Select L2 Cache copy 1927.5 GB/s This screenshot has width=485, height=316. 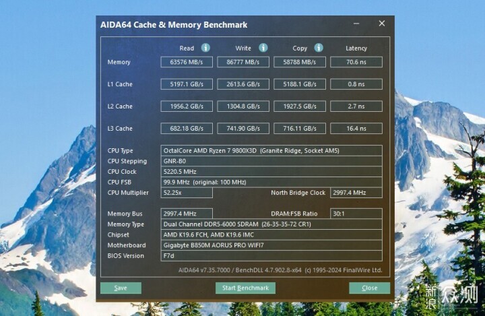pyautogui.click(x=299, y=106)
